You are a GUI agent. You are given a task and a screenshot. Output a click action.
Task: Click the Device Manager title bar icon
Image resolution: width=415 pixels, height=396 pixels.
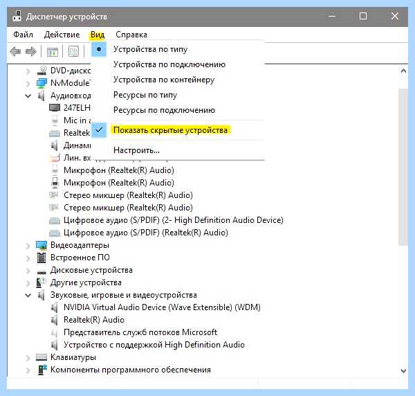(17, 16)
